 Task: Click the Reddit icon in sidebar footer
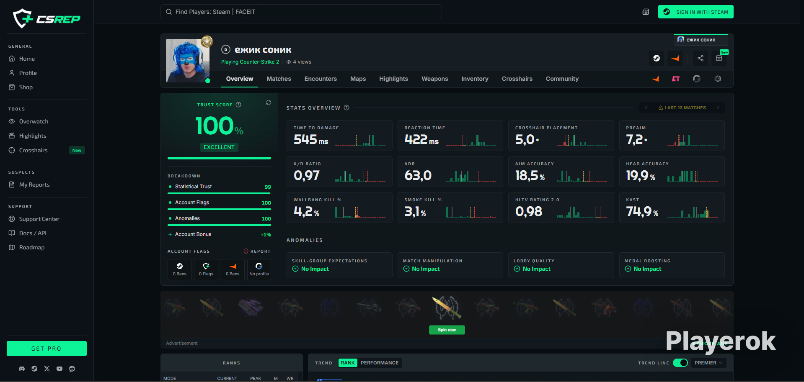pos(72,369)
